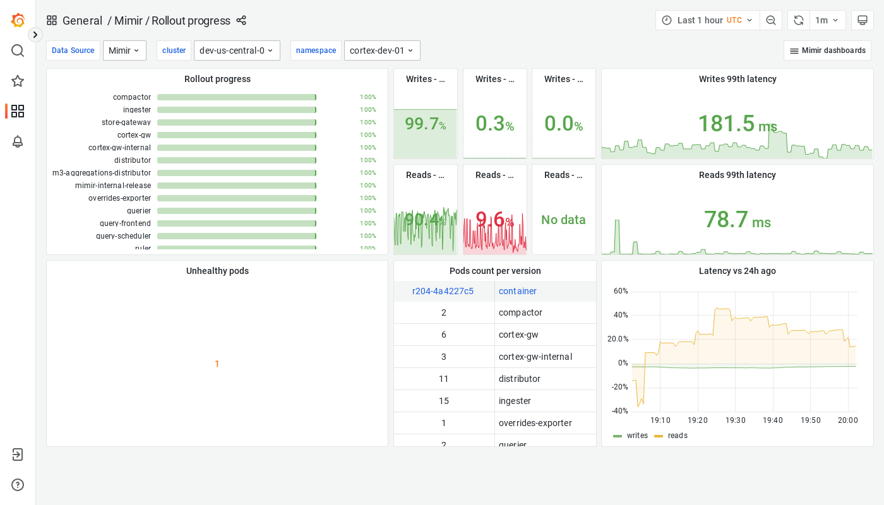Open the cortex-dev-01 namespace dropdown
The width and height of the screenshot is (884, 505).
point(381,50)
